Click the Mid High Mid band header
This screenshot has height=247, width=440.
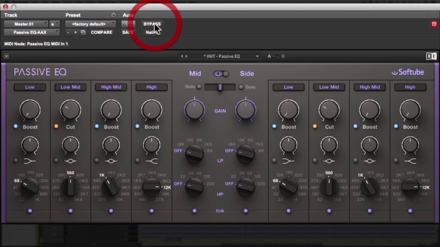(111, 87)
